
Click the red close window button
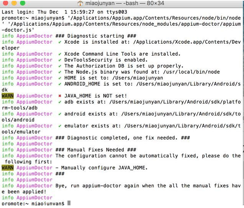point(5,3)
